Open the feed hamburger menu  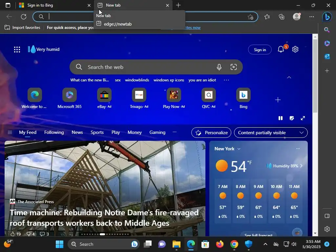(10, 133)
